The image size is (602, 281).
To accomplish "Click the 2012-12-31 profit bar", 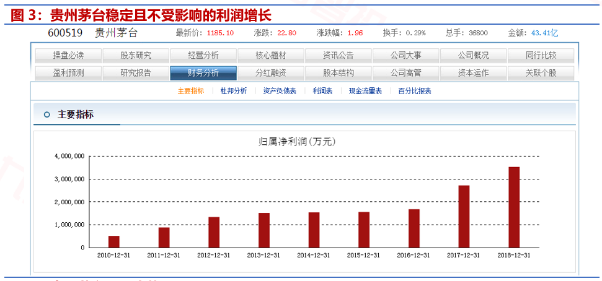I will click(x=214, y=232).
